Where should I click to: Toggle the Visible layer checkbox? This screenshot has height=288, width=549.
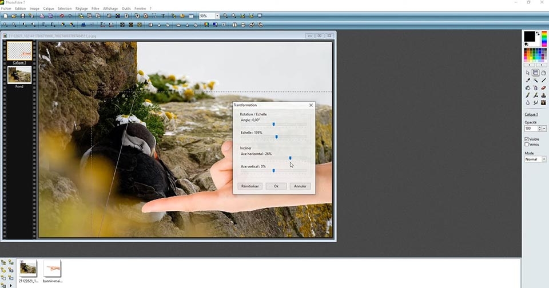point(527,139)
